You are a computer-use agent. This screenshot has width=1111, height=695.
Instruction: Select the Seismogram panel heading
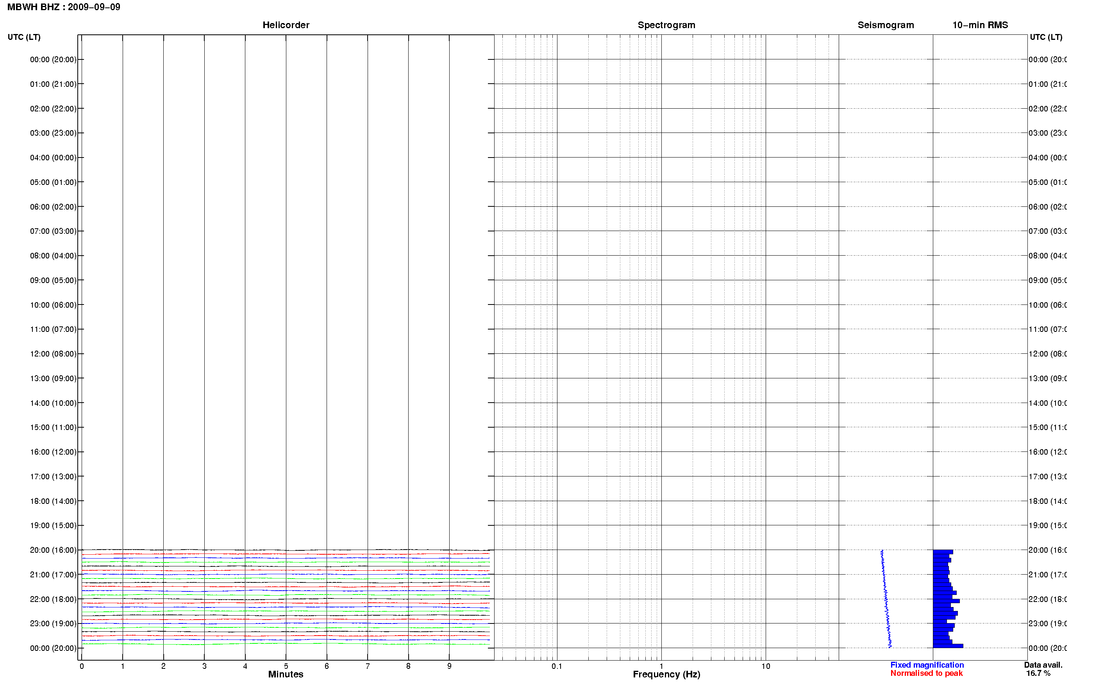886,25
